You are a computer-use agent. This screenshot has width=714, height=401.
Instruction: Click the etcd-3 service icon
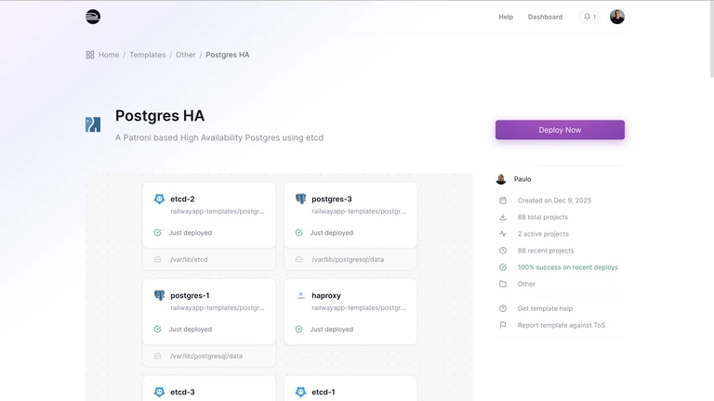pos(159,392)
